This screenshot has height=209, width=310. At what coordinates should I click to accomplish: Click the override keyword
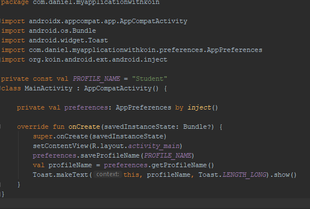[x=33, y=127]
